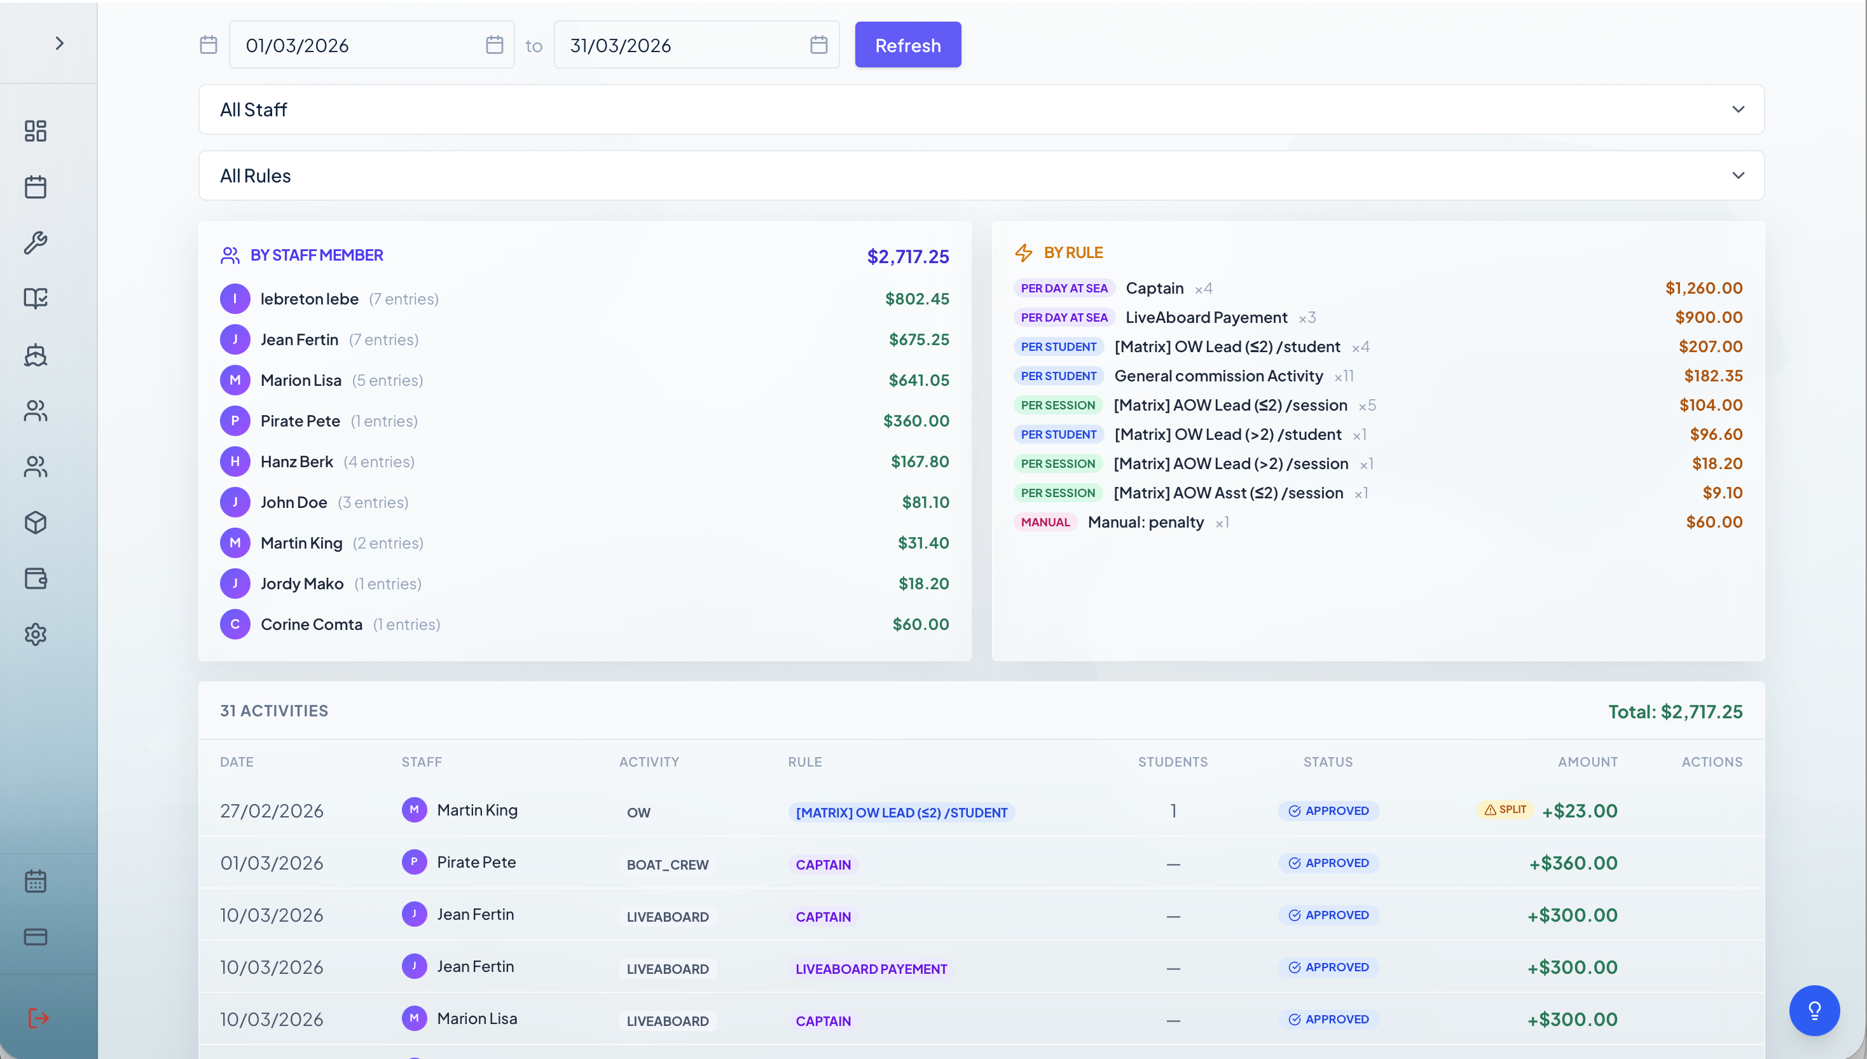Open the bottom calendar grid icon in sidebar
This screenshot has height=1059, width=1867.
click(x=36, y=881)
